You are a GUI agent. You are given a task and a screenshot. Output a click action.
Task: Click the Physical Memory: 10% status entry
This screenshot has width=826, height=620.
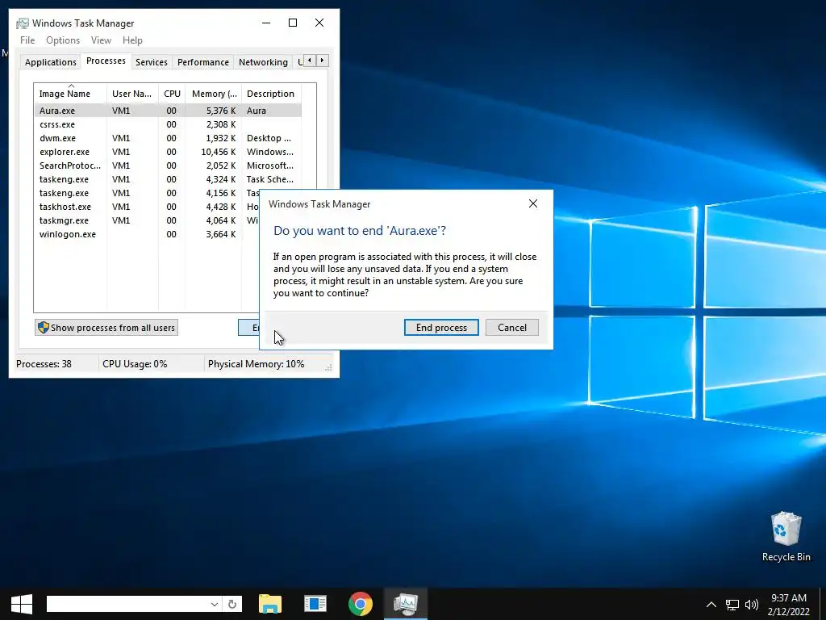(x=256, y=364)
